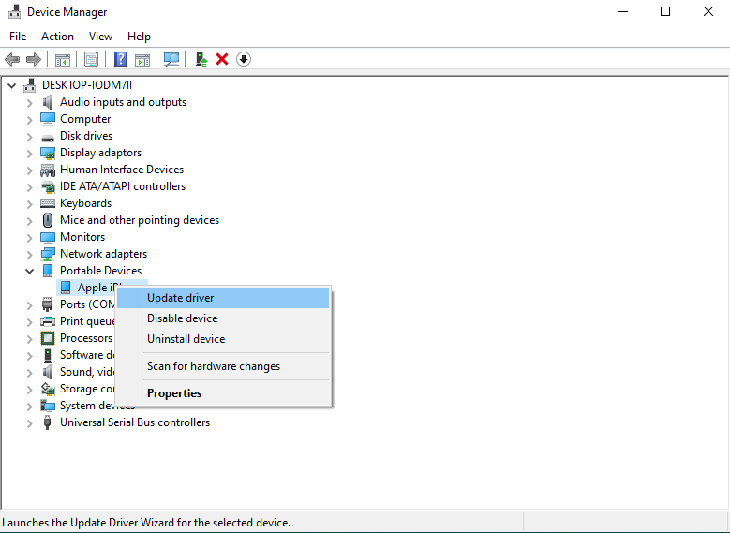Click the DESKTOP-IODM7II computer icon

pos(30,85)
